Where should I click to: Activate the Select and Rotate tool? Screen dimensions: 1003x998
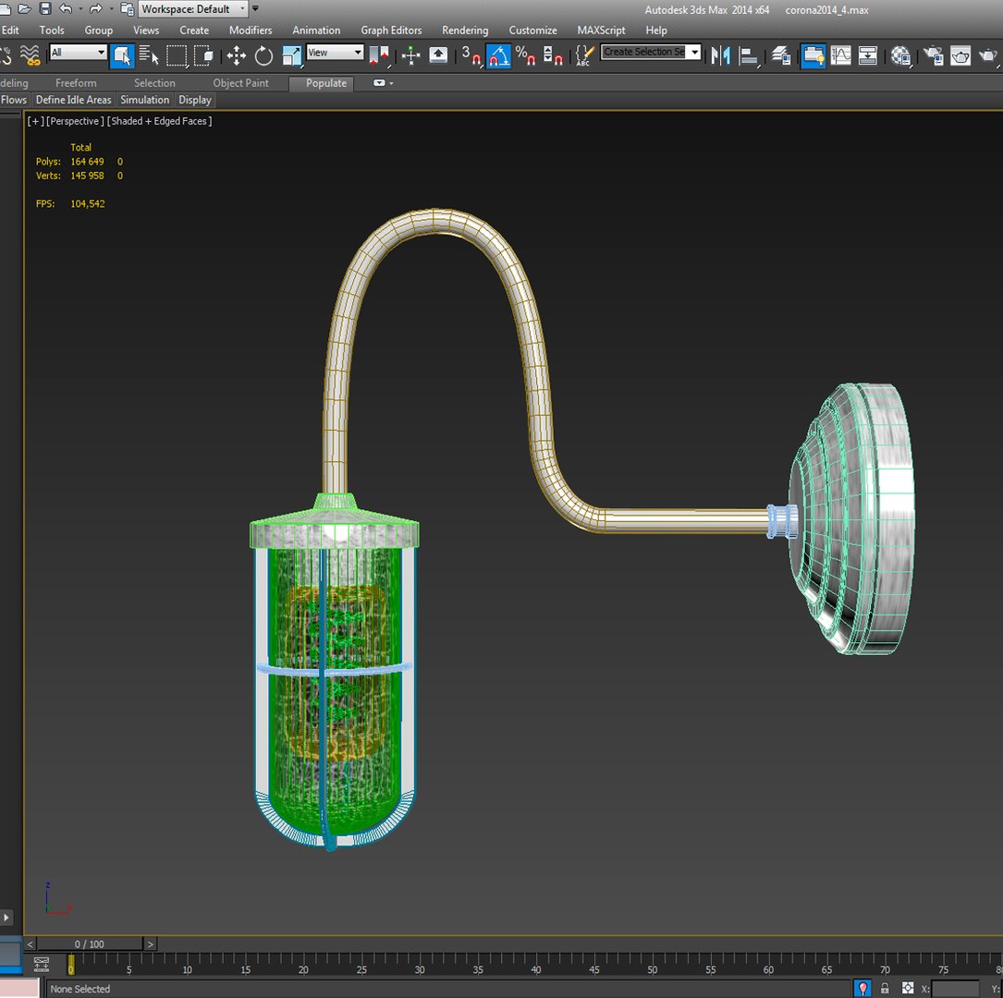point(263,55)
